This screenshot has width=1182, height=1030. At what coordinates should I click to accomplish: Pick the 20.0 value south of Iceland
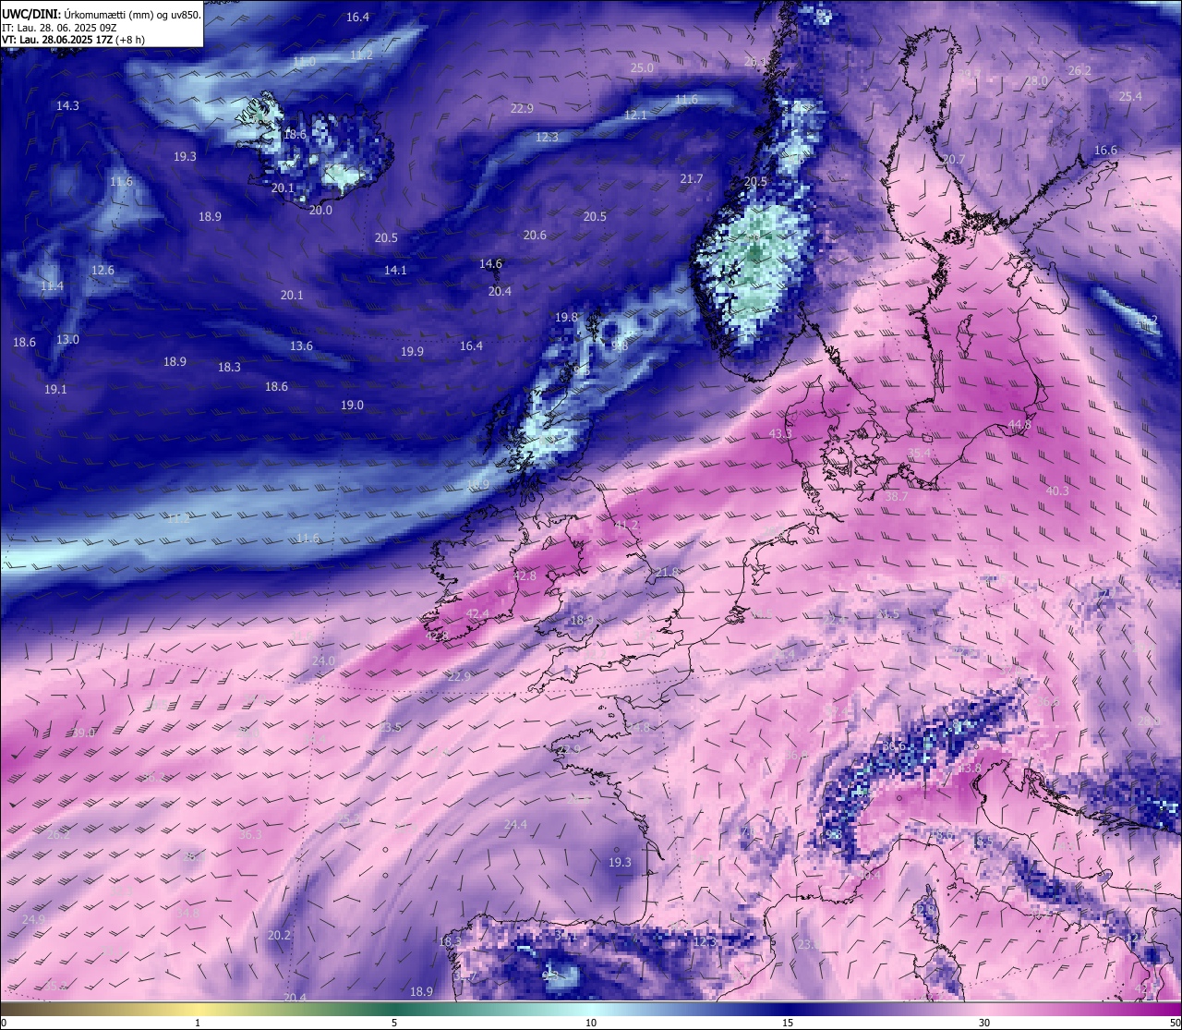(x=320, y=211)
